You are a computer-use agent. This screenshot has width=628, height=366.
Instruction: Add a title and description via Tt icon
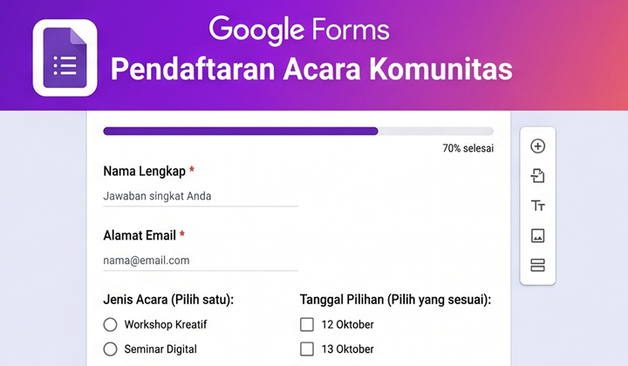[x=537, y=206]
